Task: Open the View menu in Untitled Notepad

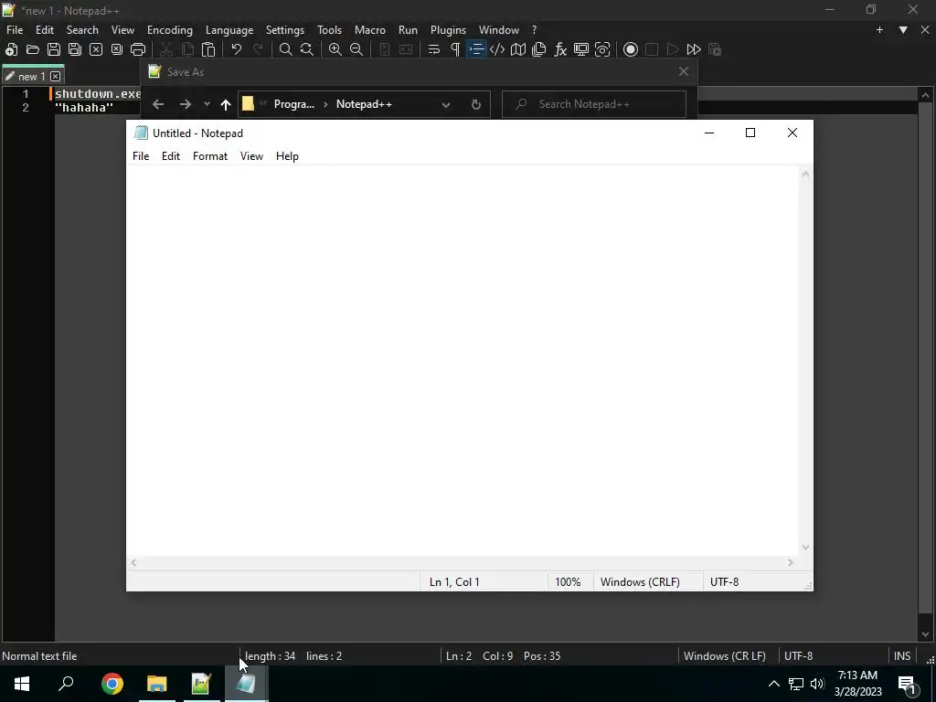Action: [x=251, y=155]
